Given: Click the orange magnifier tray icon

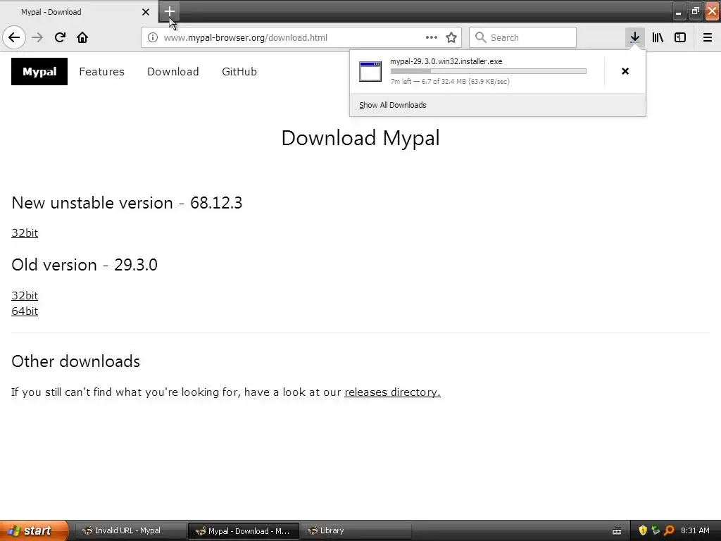Looking at the screenshot, I should (669, 530).
